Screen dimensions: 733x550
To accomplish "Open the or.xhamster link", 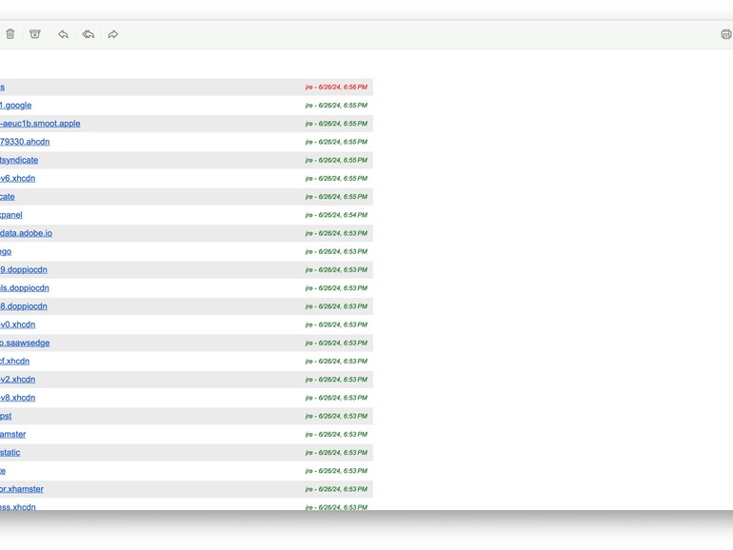I will (x=22, y=489).
